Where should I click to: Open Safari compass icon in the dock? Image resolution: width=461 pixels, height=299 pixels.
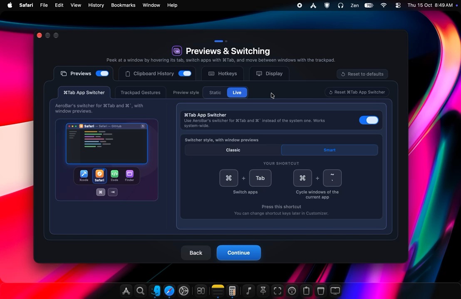click(x=169, y=291)
